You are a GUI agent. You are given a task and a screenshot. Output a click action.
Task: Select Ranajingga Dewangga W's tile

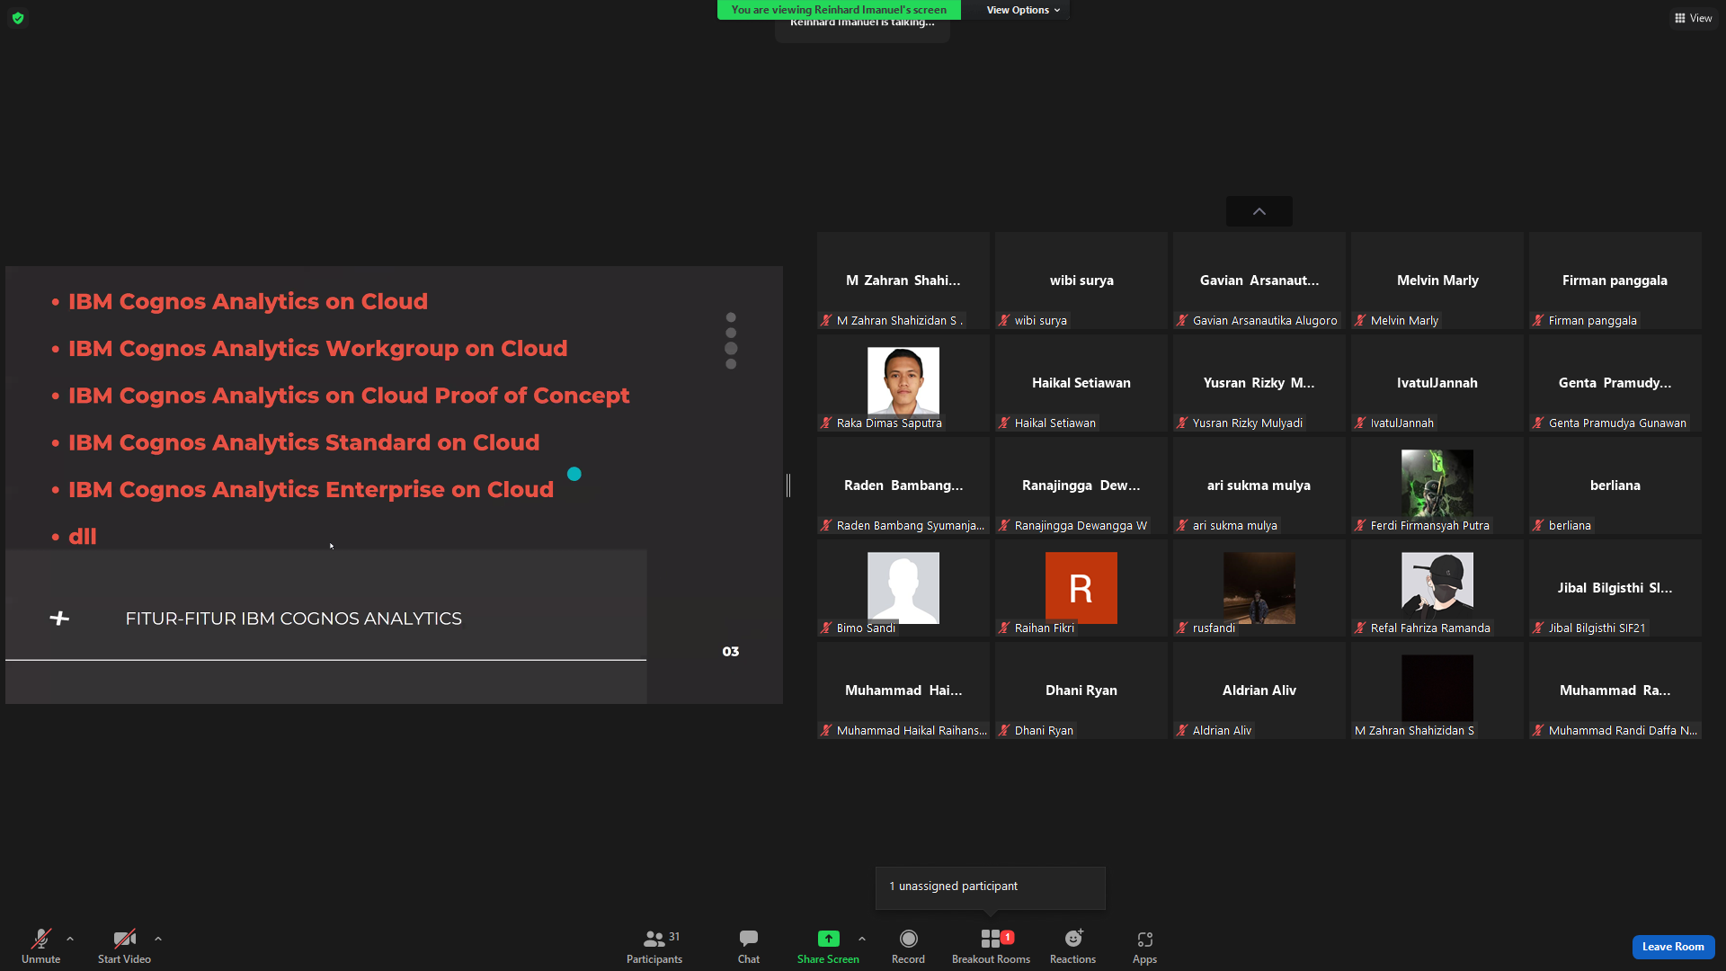click(x=1081, y=485)
